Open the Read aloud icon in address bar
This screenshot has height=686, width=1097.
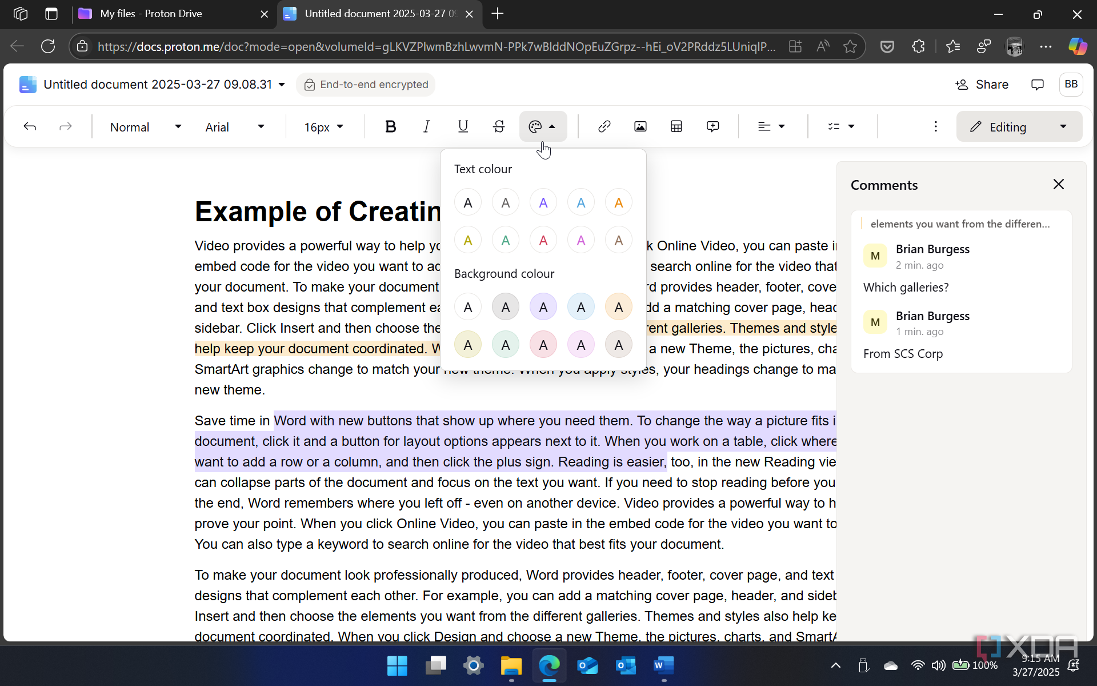[x=823, y=46]
